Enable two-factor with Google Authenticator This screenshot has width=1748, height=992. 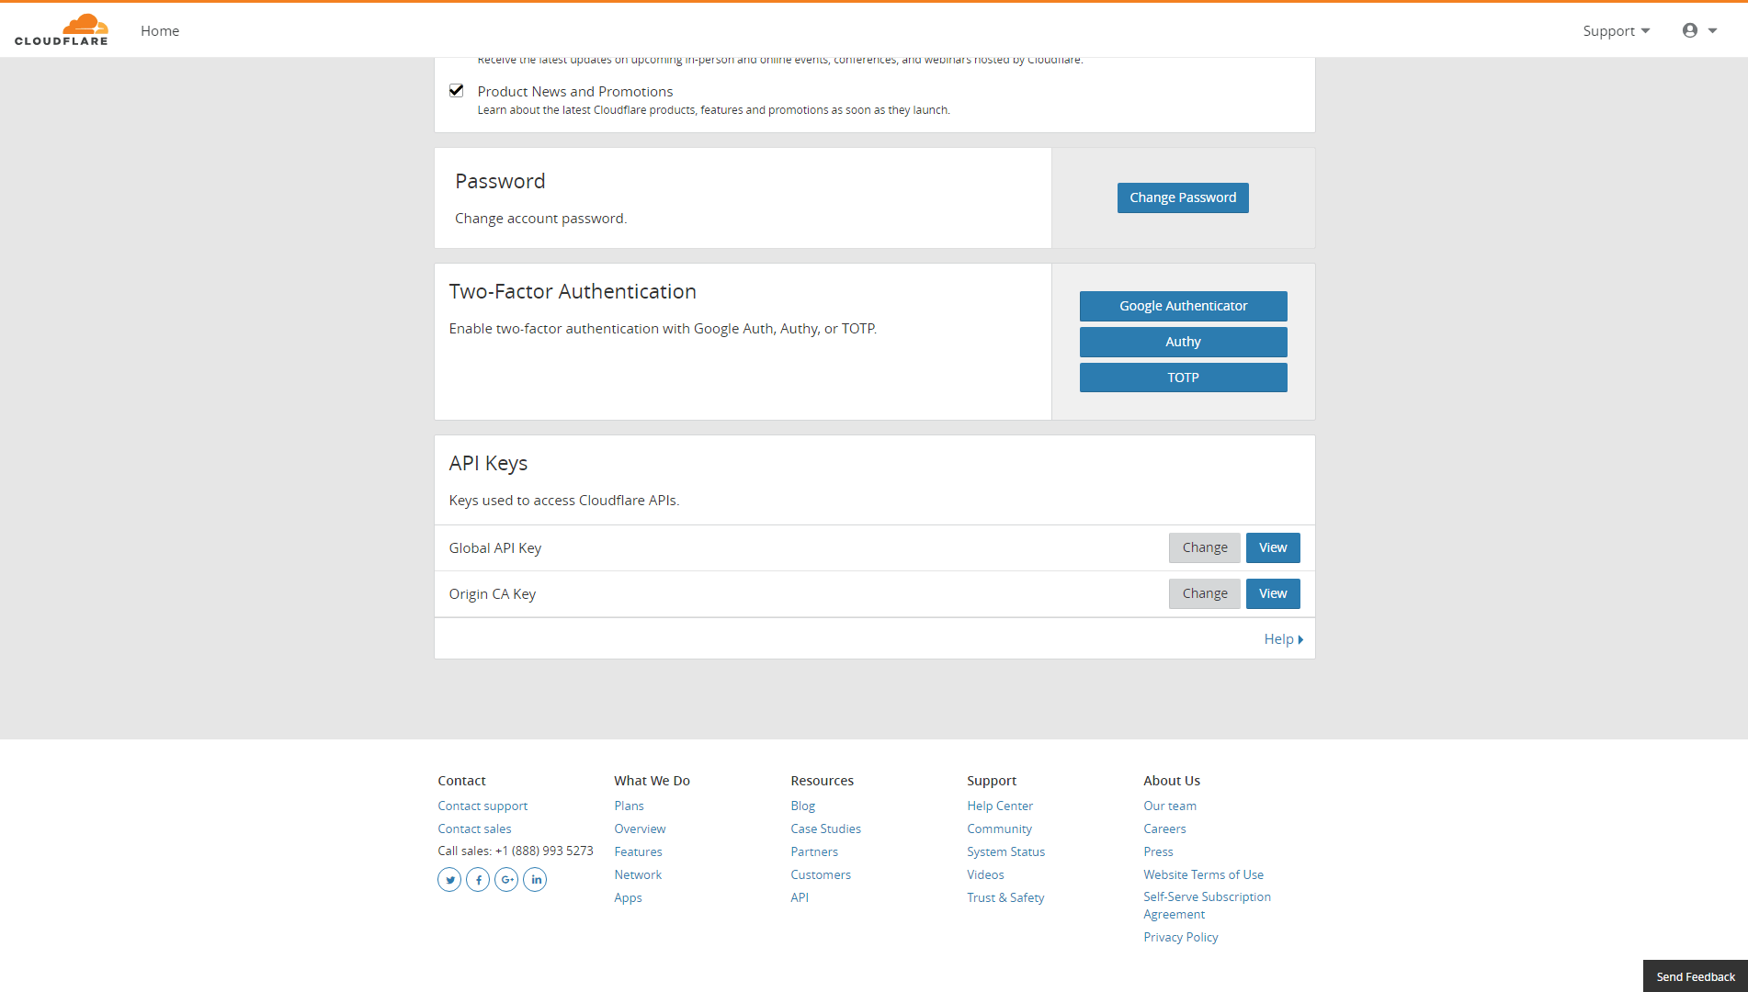coord(1183,306)
